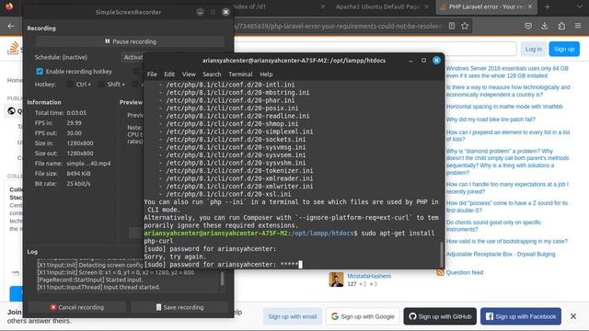Screen dimensions: 589x331
Task: Open the terminal Edit menu
Action: [x=169, y=74]
